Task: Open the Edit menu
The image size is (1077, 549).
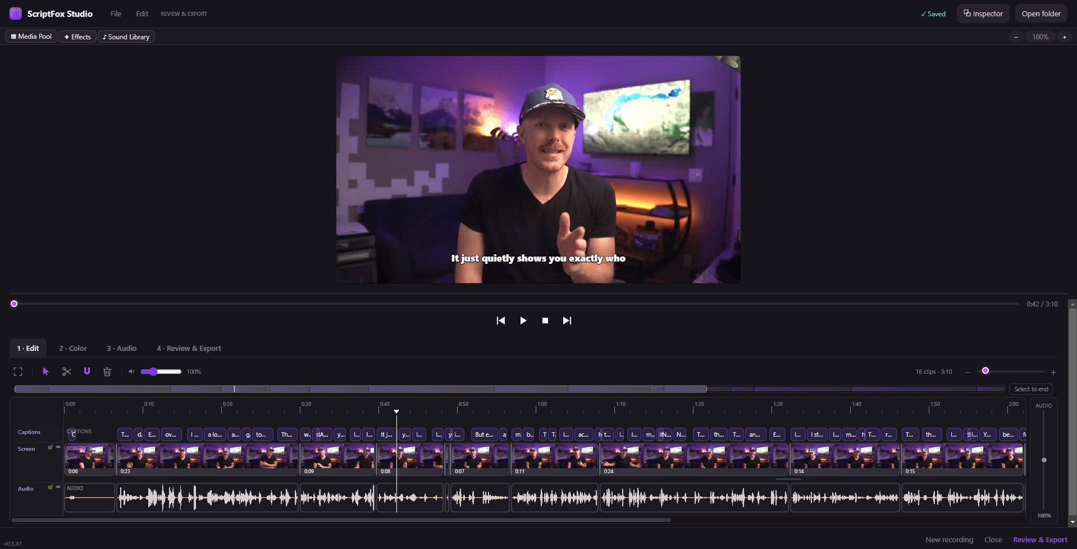Action: [142, 13]
